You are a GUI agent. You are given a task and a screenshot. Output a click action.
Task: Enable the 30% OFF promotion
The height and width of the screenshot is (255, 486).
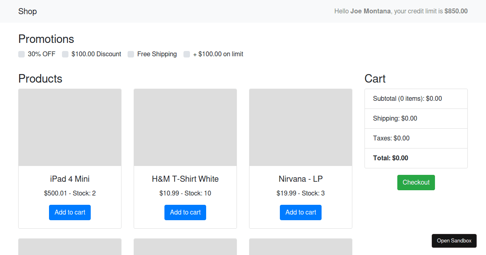[x=21, y=54]
